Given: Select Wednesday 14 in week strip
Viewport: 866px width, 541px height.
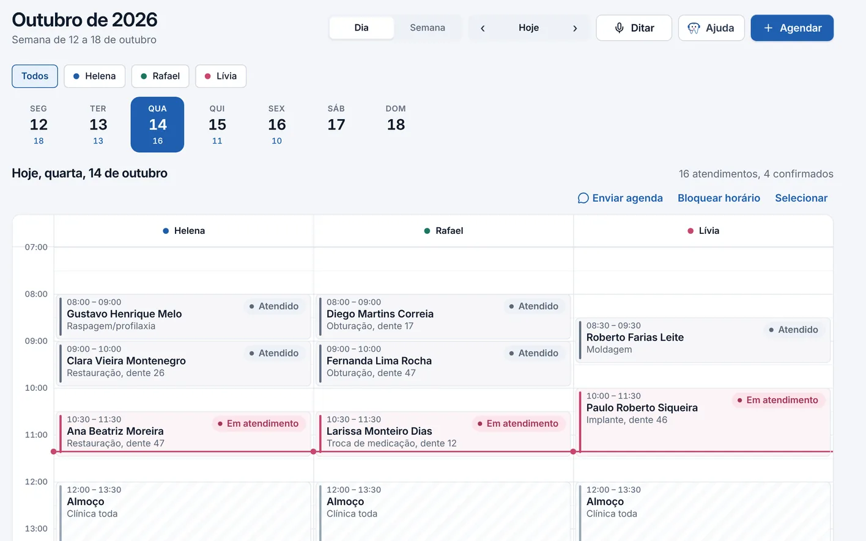Looking at the screenshot, I should tap(158, 125).
